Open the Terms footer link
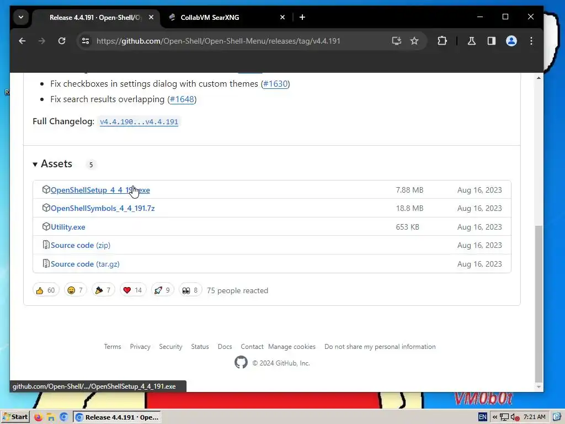Viewport: 565px width, 424px height. click(x=113, y=347)
